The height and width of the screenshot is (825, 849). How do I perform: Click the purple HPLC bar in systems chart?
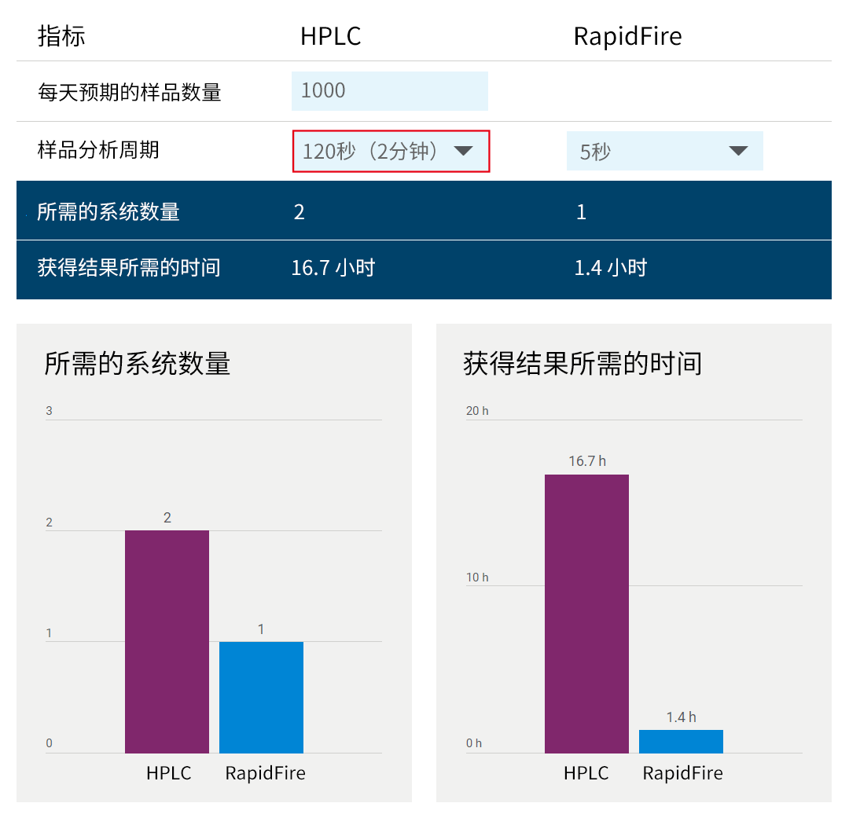(167, 641)
